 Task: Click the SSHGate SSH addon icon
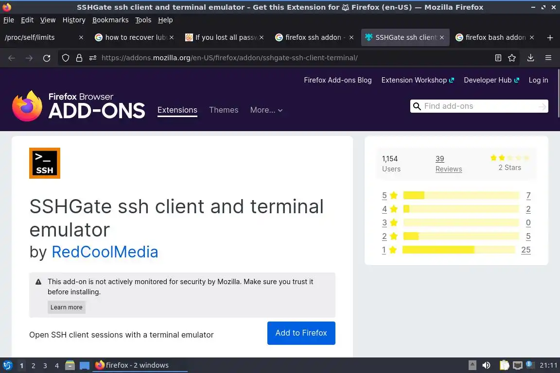[x=45, y=163]
